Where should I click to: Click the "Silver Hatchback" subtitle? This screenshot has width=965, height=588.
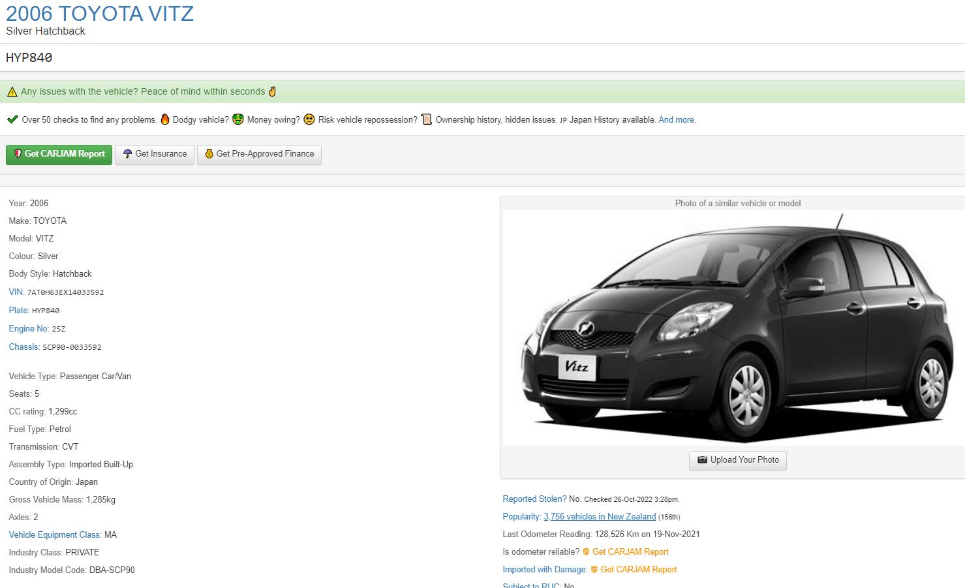[x=46, y=31]
